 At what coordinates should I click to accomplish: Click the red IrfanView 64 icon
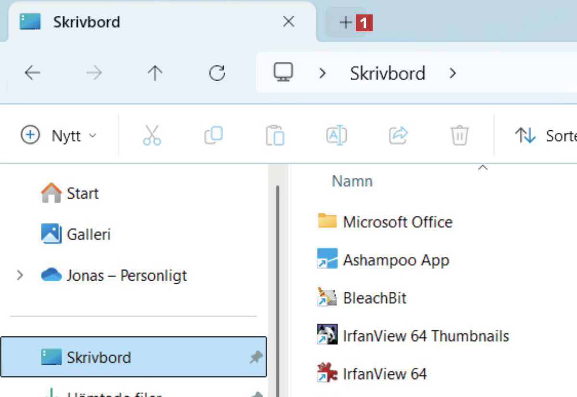click(x=327, y=372)
